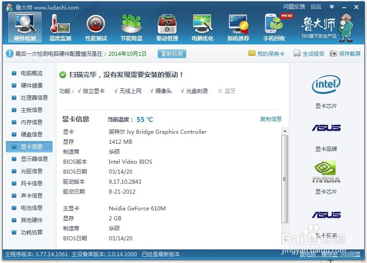Click the 2 GB memory value
The width and height of the screenshot is (367, 263).
tap(115, 218)
